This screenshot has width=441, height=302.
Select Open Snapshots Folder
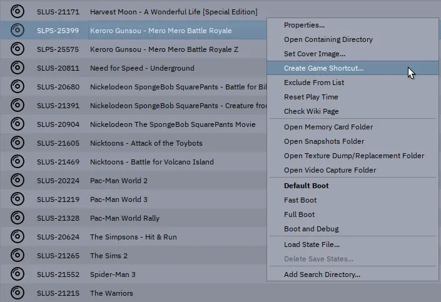[x=353, y=141]
